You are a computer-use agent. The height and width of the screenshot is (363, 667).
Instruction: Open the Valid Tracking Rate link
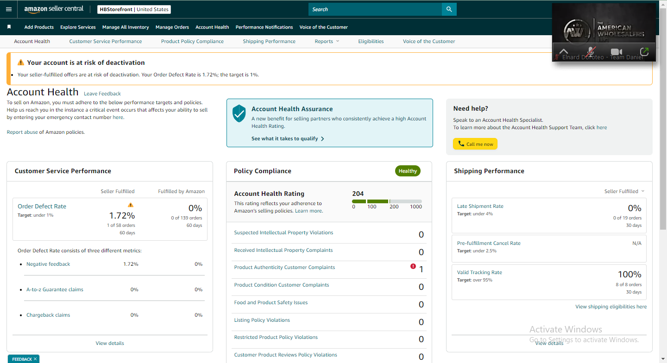[x=479, y=272]
